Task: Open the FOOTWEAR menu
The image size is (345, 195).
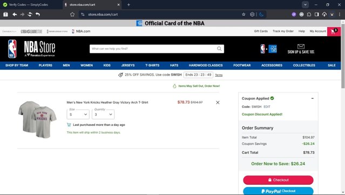Action: (x=242, y=65)
